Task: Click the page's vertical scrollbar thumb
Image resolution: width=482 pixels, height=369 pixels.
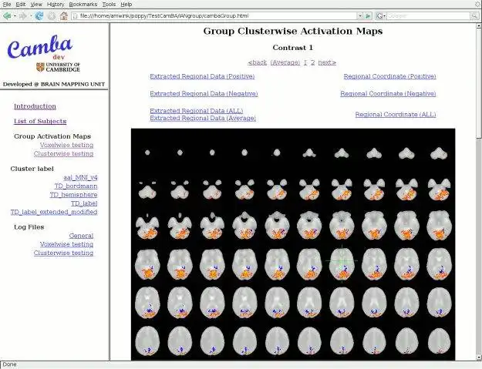Action: pos(479,83)
